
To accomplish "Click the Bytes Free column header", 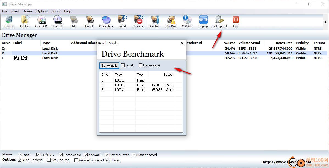I will point(279,43).
